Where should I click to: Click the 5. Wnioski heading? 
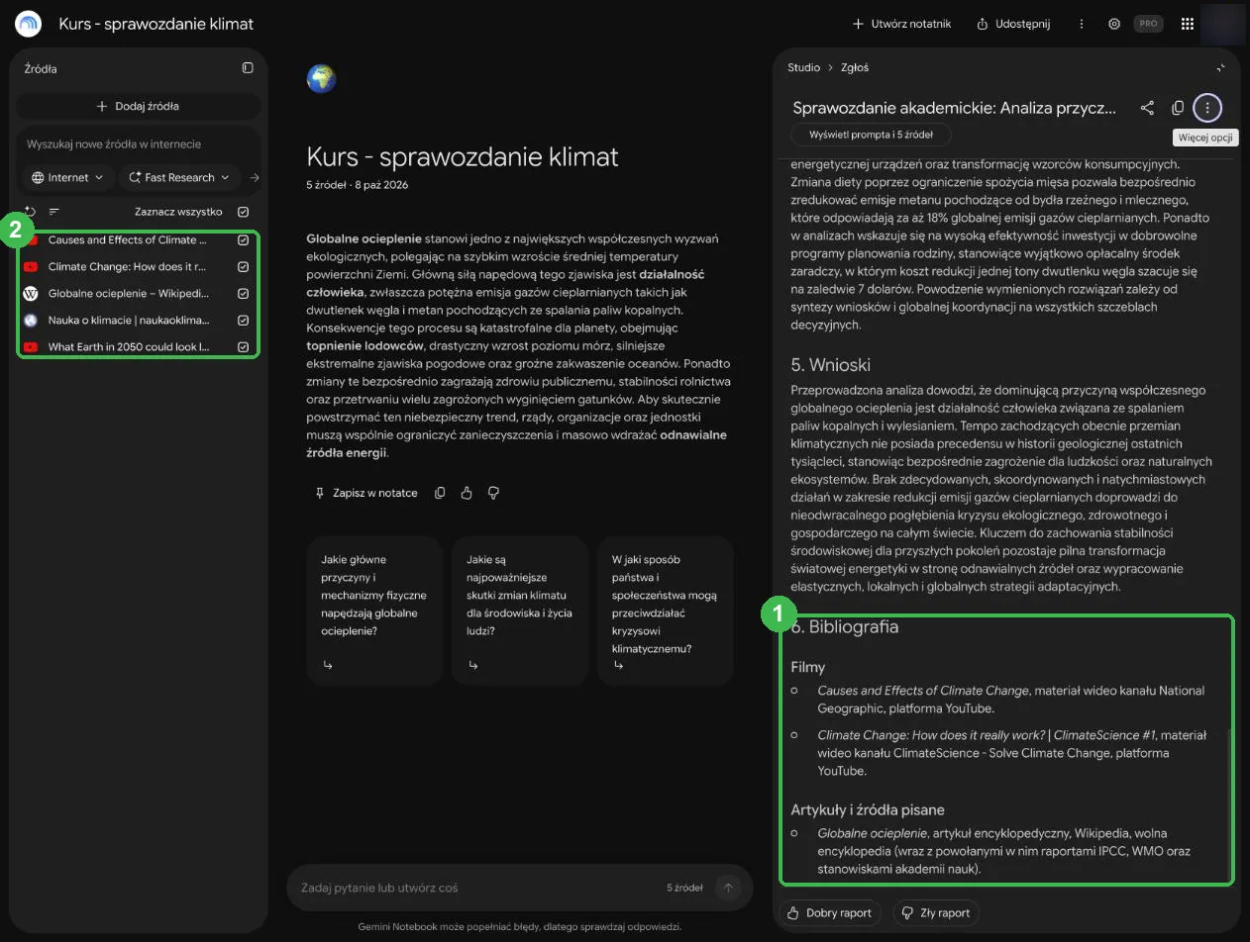click(x=831, y=364)
